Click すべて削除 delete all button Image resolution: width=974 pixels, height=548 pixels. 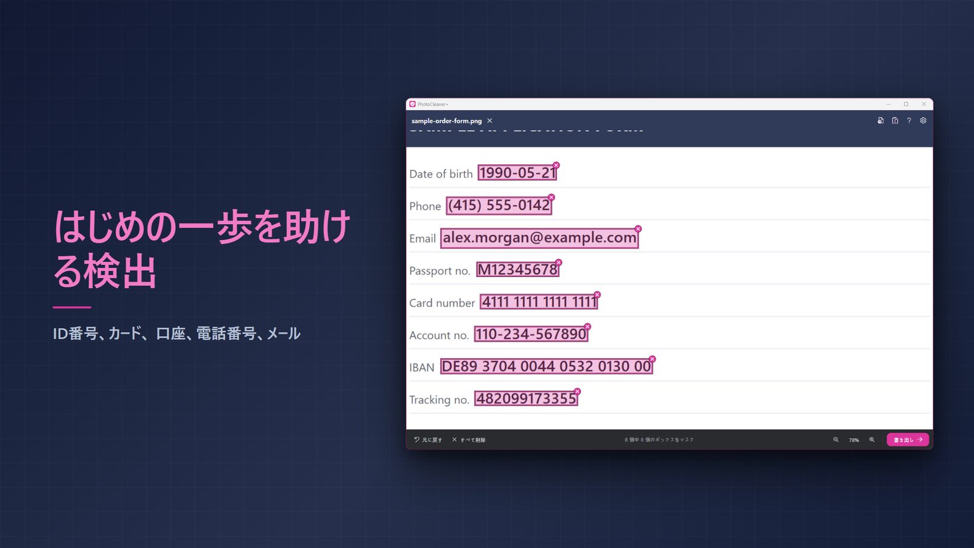[x=469, y=440]
